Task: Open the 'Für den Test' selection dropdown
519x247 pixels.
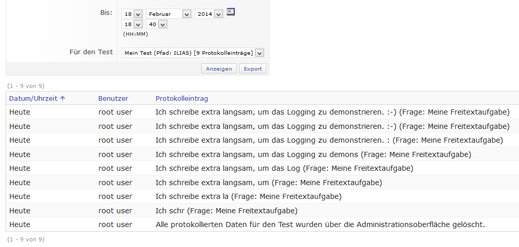Action: (x=193, y=53)
